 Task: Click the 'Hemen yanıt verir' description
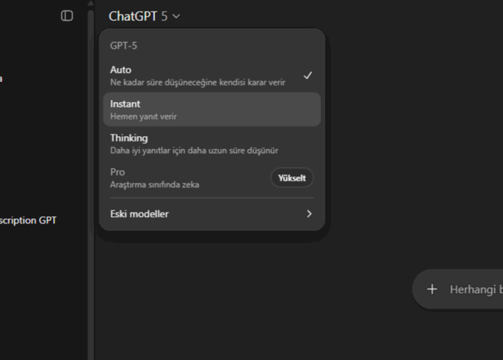coord(144,117)
